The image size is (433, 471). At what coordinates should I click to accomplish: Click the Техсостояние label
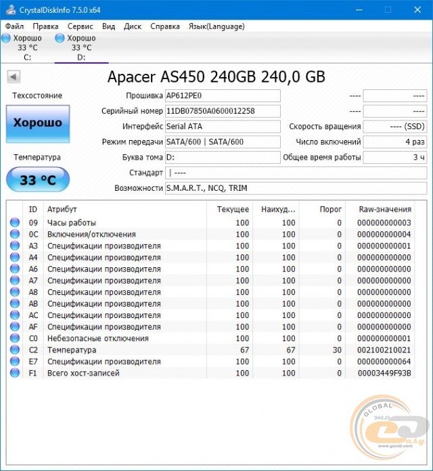click(x=37, y=95)
